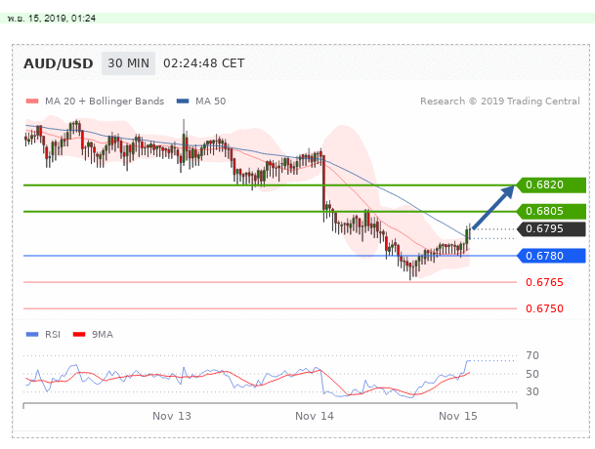This screenshot has width=595, height=449.
Task: Click the 0.6750 support level label
Action: point(544,308)
